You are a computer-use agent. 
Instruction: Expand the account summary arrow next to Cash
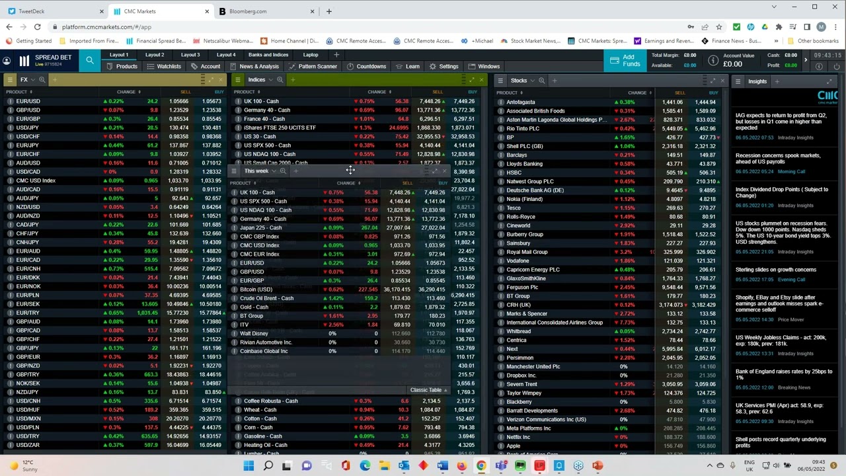click(805, 60)
